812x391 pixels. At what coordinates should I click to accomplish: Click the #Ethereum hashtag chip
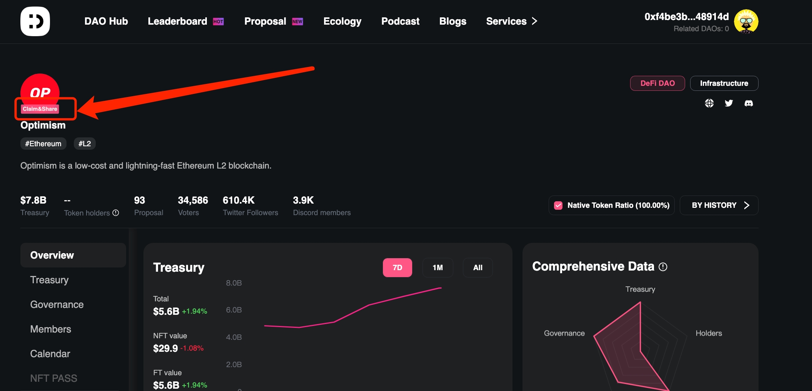click(x=43, y=144)
